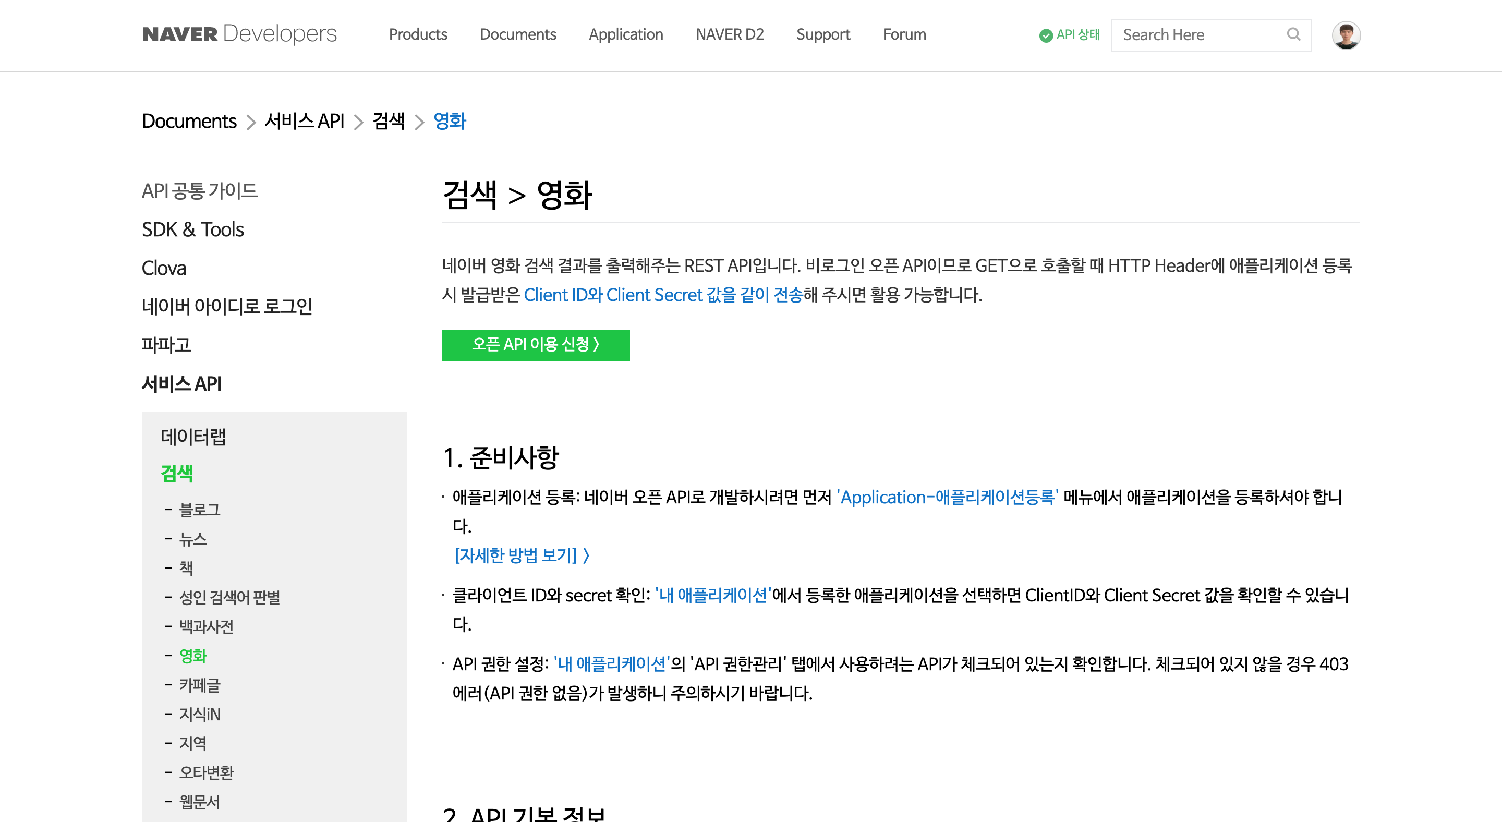Select 블로그 in the search submenu

click(199, 510)
